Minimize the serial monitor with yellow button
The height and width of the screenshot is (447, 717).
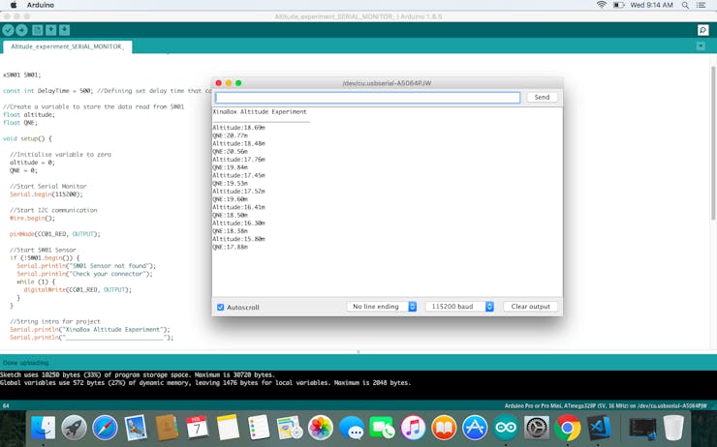229,83
